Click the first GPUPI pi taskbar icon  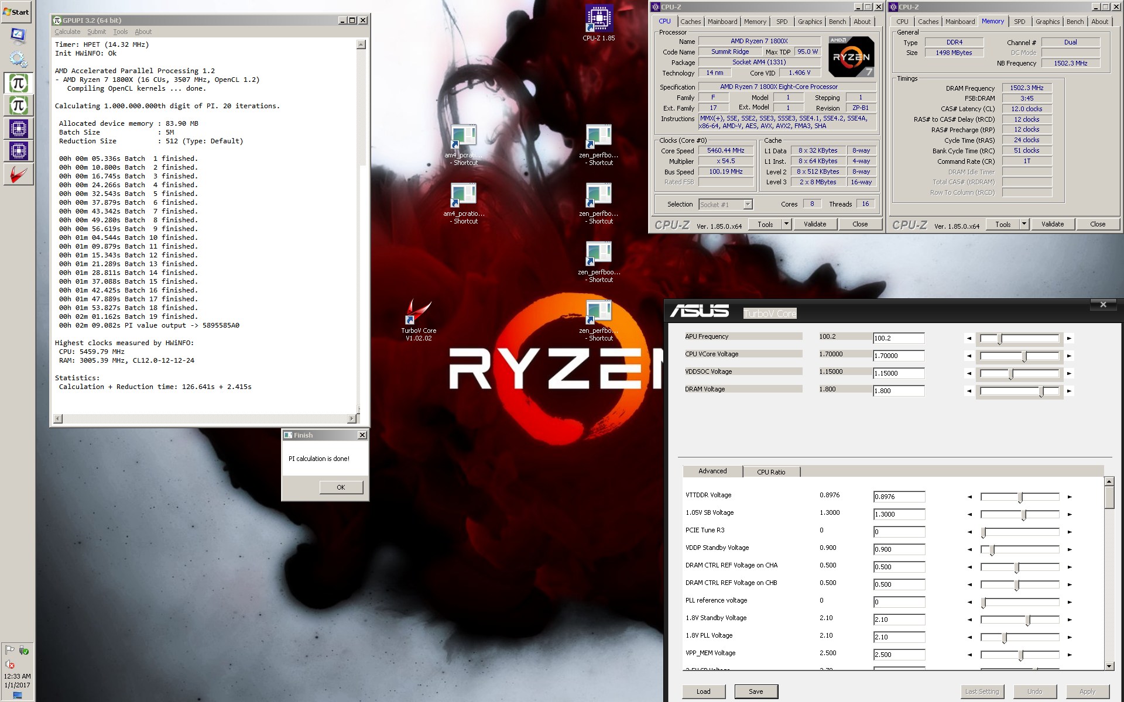18,83
